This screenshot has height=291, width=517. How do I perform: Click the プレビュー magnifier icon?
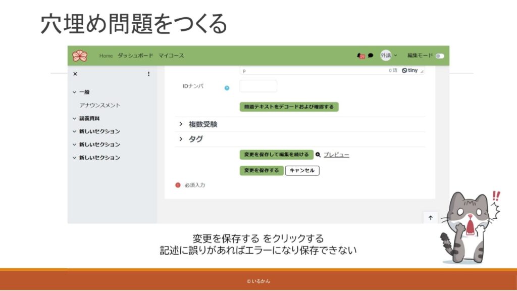coord(318,155)
